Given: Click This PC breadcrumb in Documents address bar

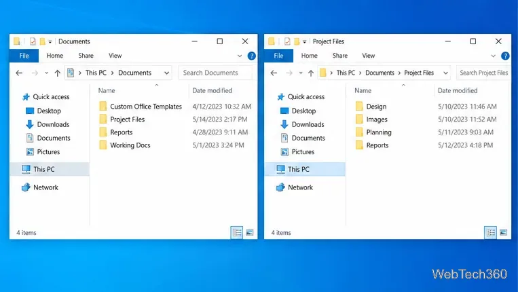Looking at the screenshot, I should point(96,73).
